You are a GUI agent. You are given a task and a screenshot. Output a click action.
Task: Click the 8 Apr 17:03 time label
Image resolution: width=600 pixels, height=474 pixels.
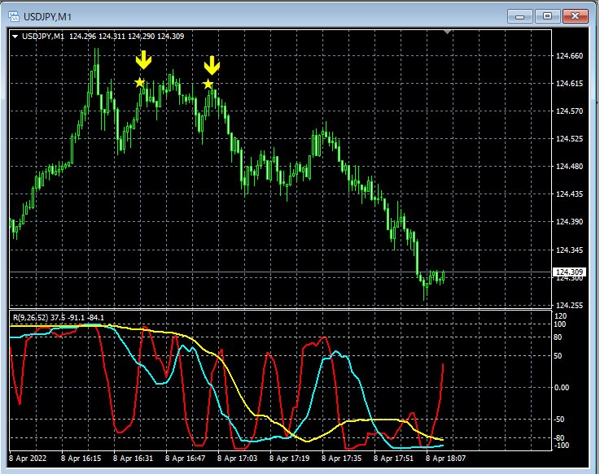pos(237,458)
